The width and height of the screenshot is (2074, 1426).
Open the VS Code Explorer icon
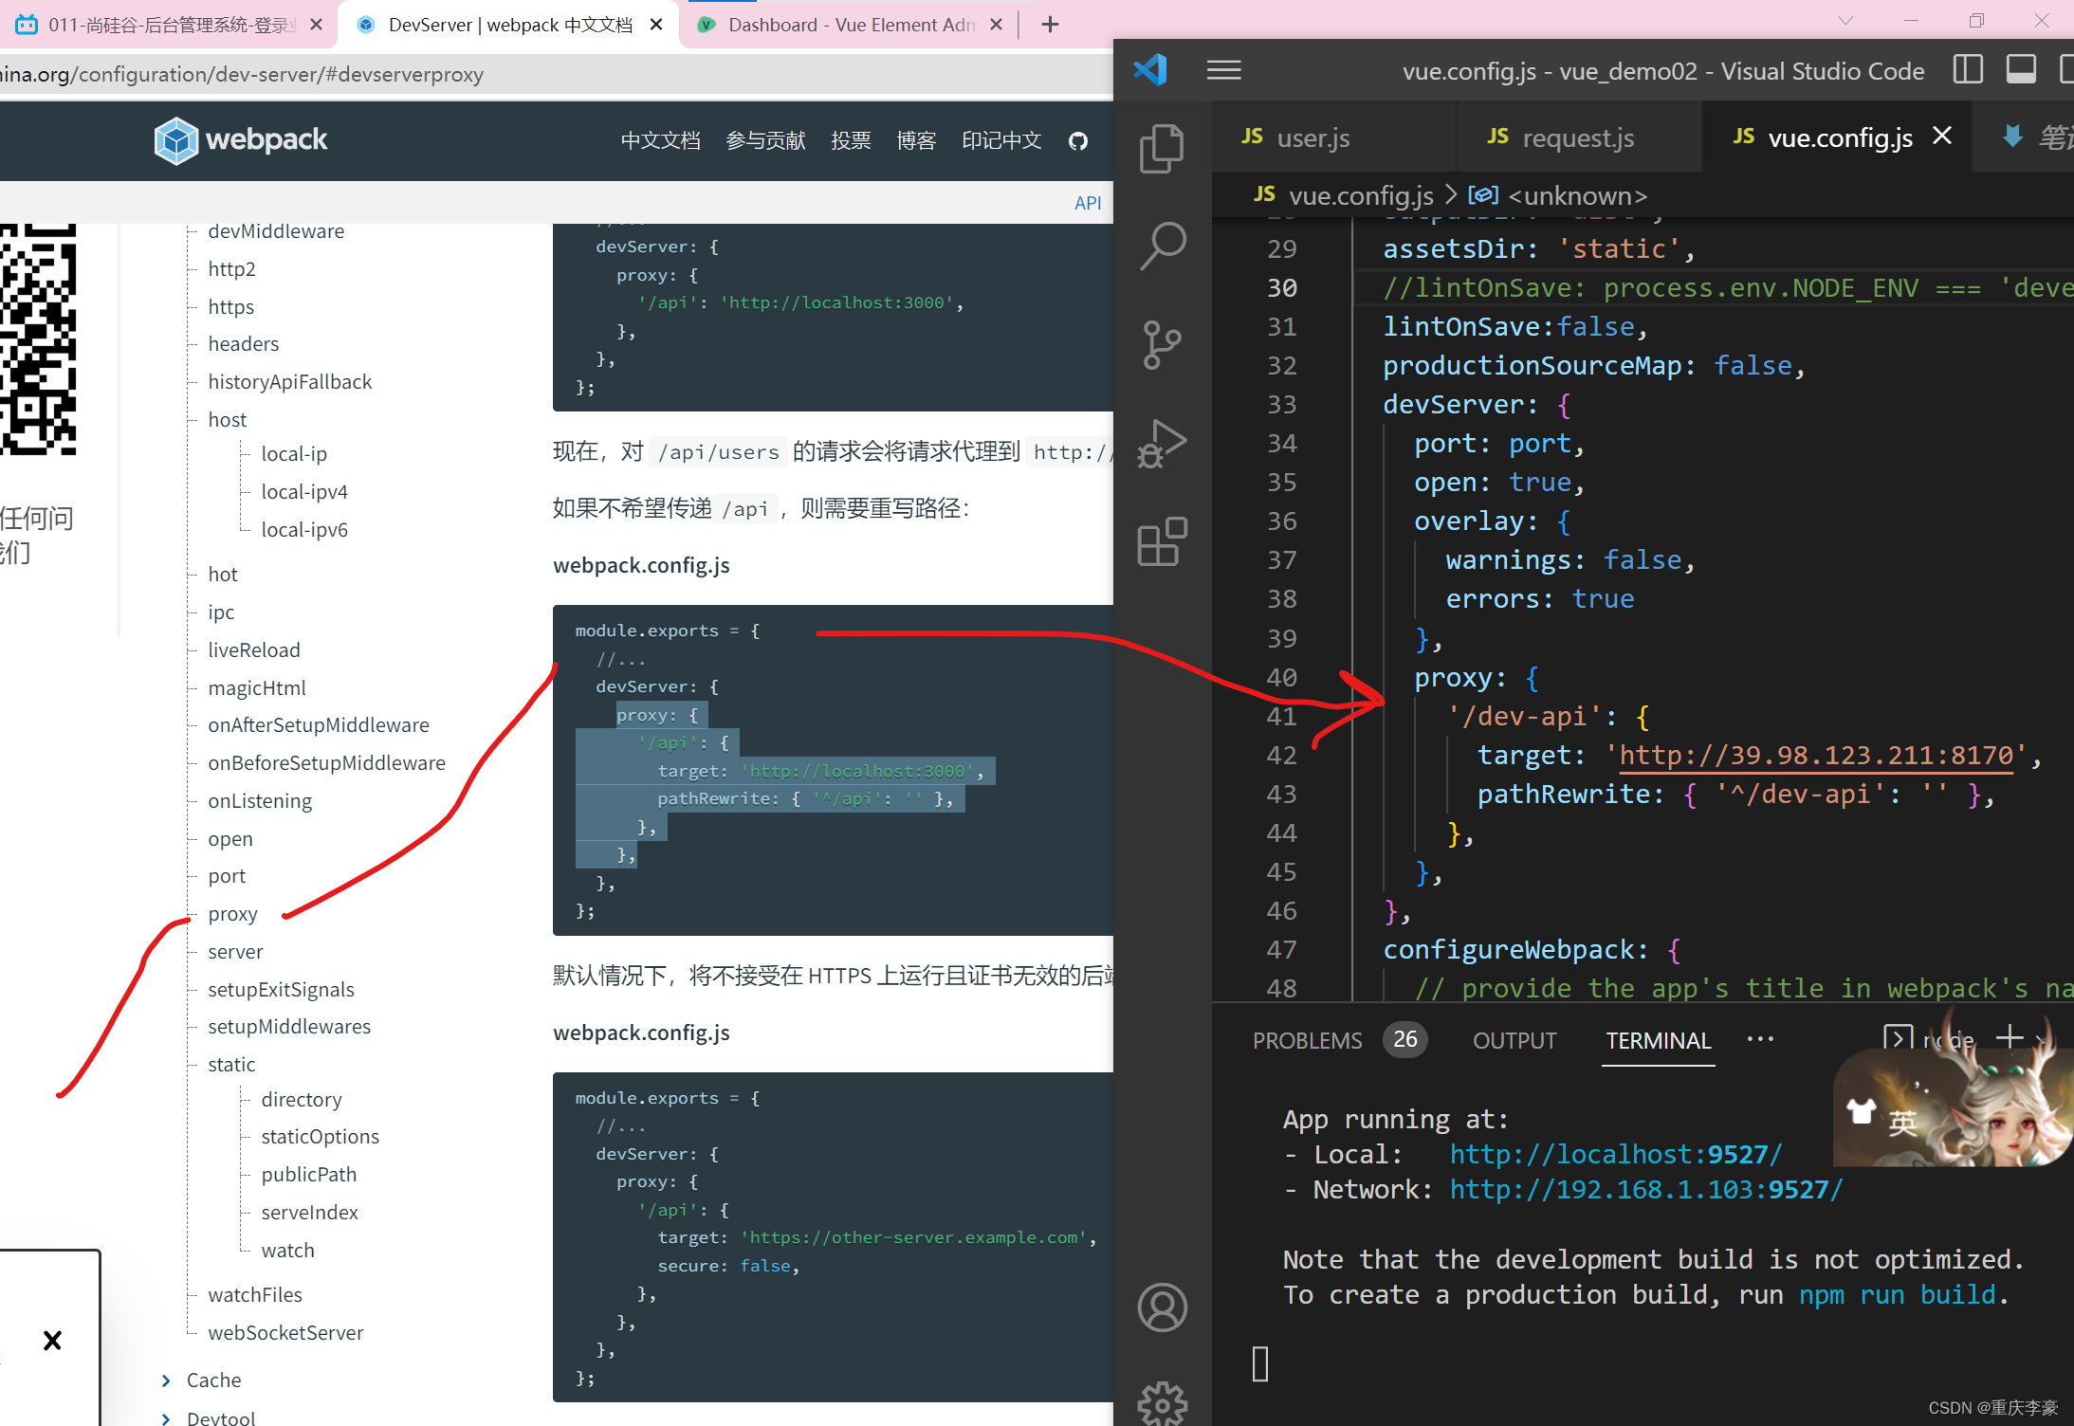click(1162, 148)
